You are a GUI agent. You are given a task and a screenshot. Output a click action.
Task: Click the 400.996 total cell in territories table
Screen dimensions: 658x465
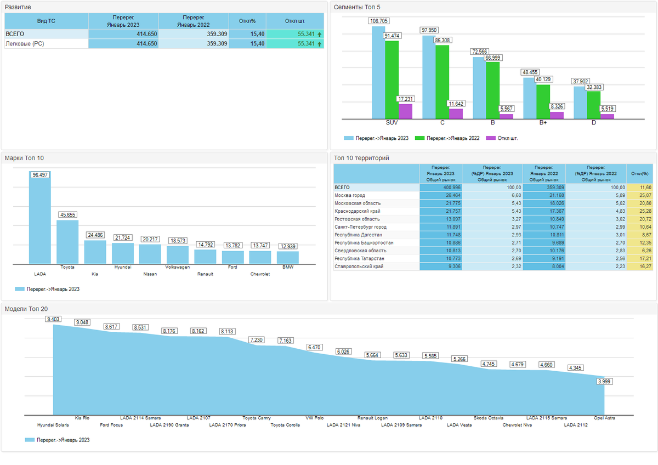(441, 188)
